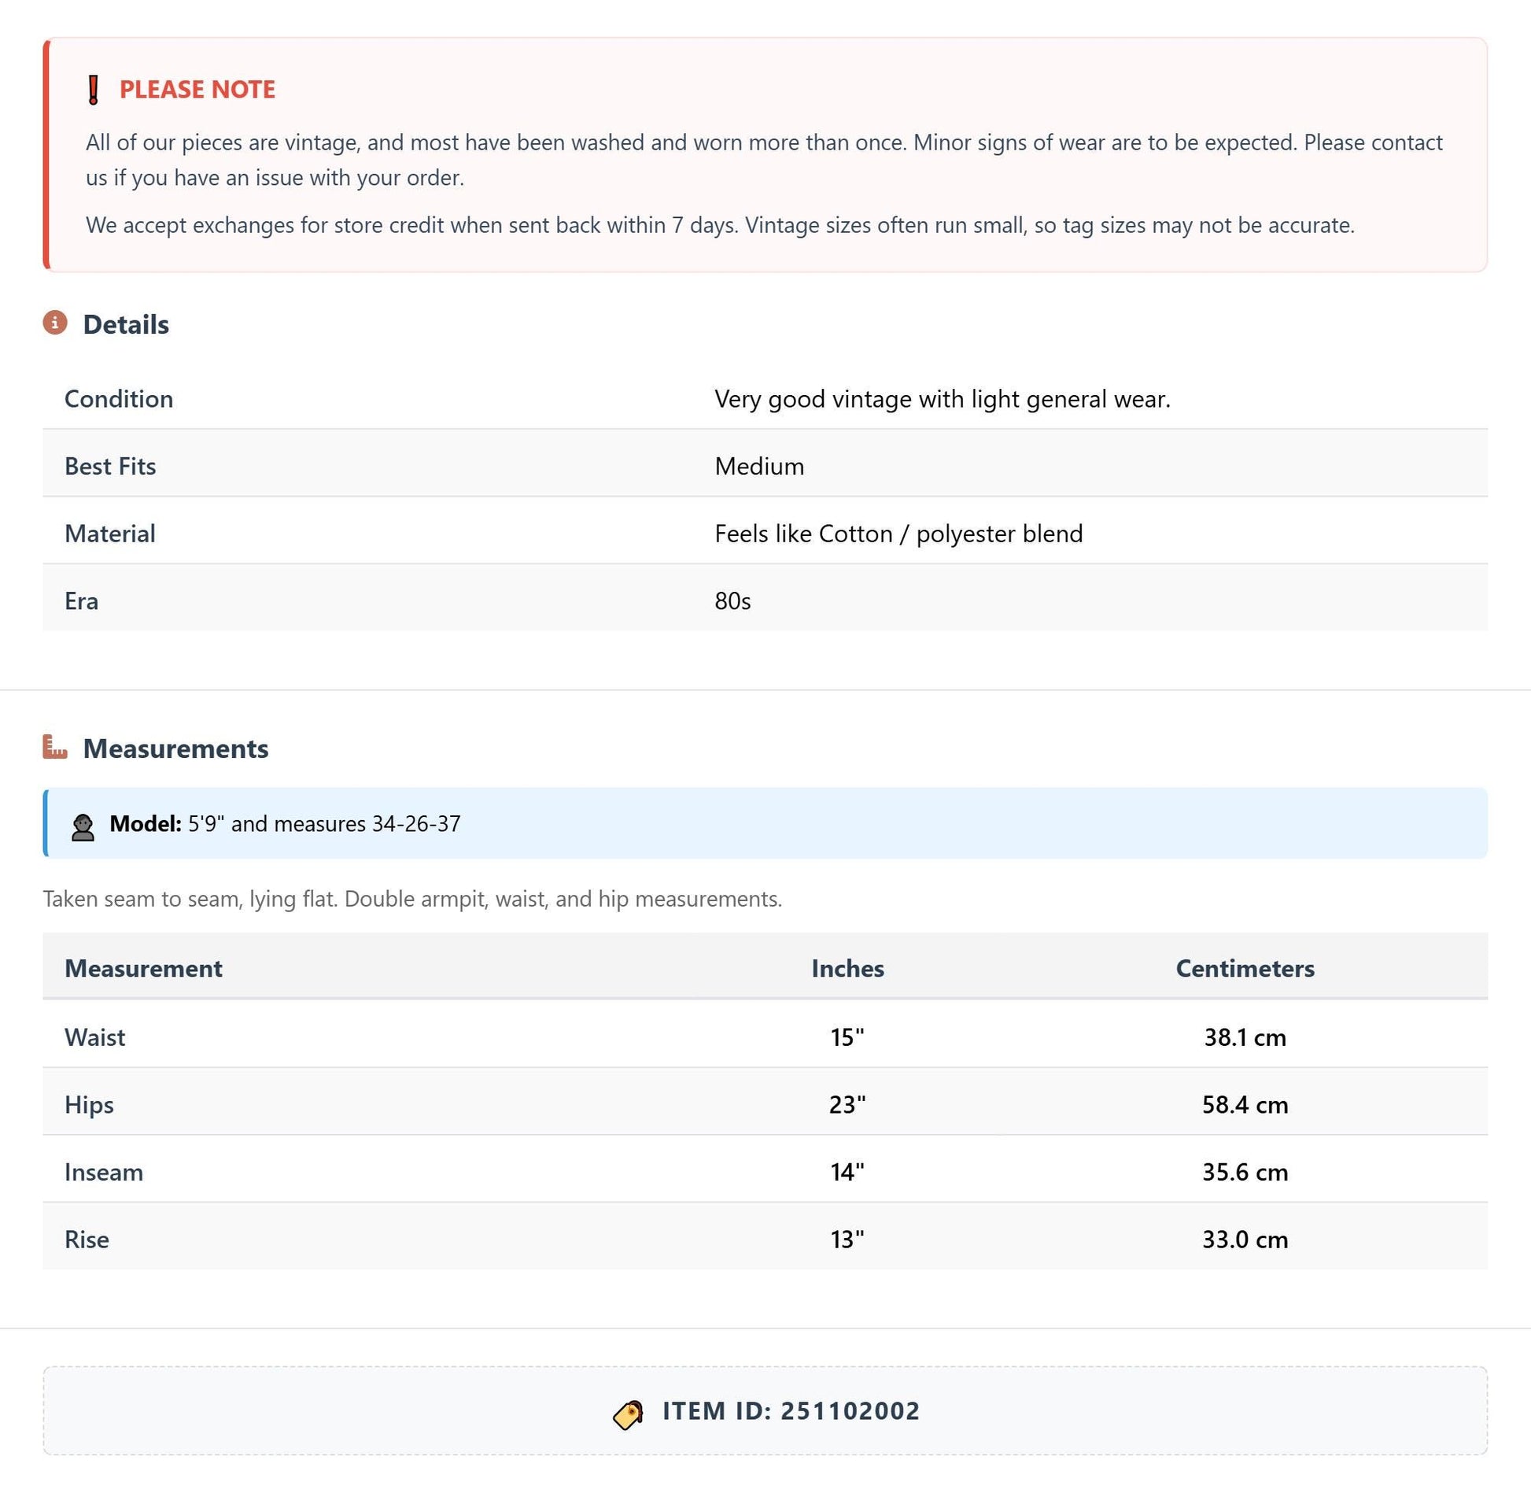The image size is (1531, 1493).
Task: Click the Rise 33.0 cm cell
Action: tap(1245, 1240)
